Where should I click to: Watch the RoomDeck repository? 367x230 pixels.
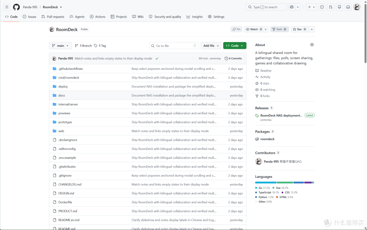254,29
